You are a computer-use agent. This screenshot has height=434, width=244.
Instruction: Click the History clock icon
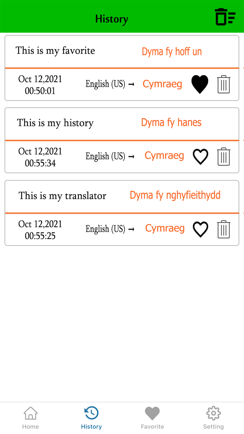(x=91, y=413)
